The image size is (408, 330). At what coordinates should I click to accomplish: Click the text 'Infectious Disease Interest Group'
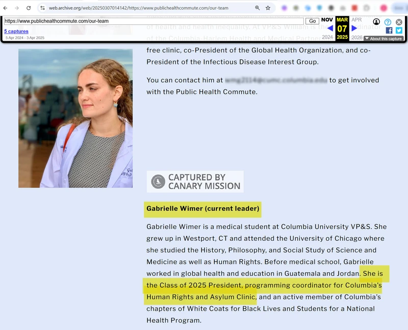pyautogui.click(x=260, y=62)
